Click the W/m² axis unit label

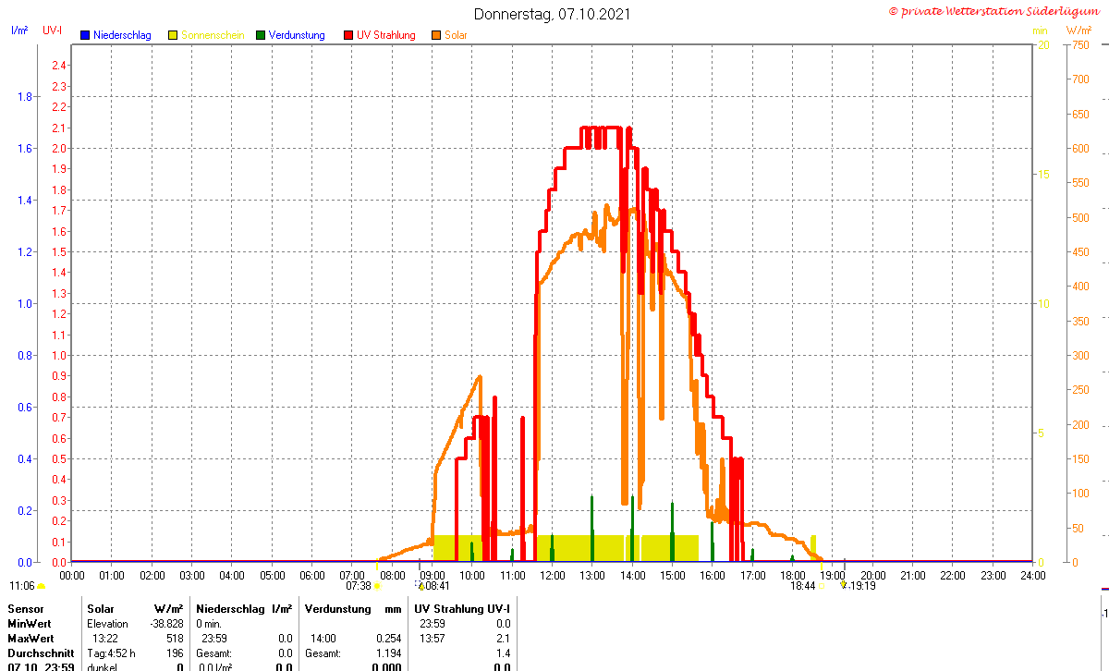(x=1079, y=30)
